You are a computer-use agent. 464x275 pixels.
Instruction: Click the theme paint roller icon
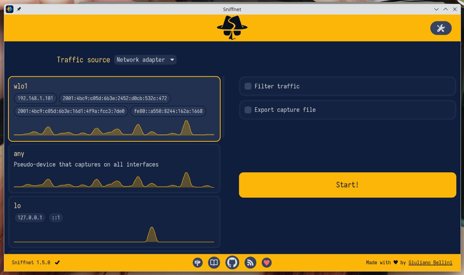click(198, 262)
